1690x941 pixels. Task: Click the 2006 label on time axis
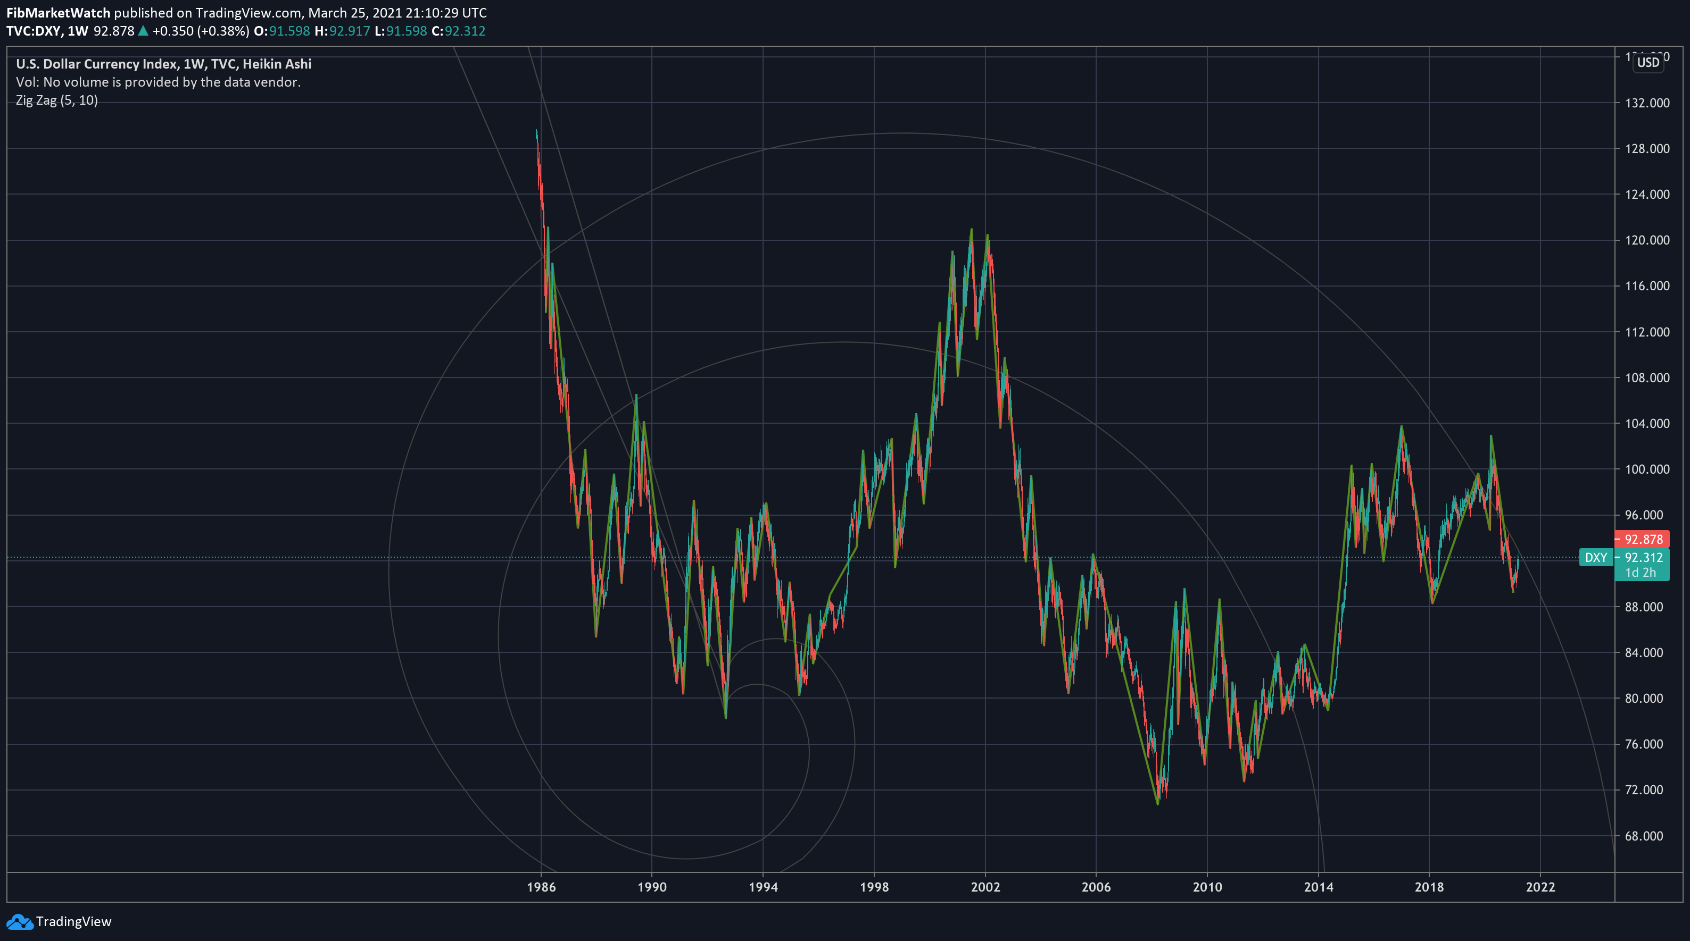[x=1096, y=887]
